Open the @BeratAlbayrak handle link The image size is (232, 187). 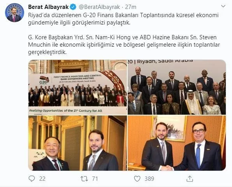[x=99, y=7]
